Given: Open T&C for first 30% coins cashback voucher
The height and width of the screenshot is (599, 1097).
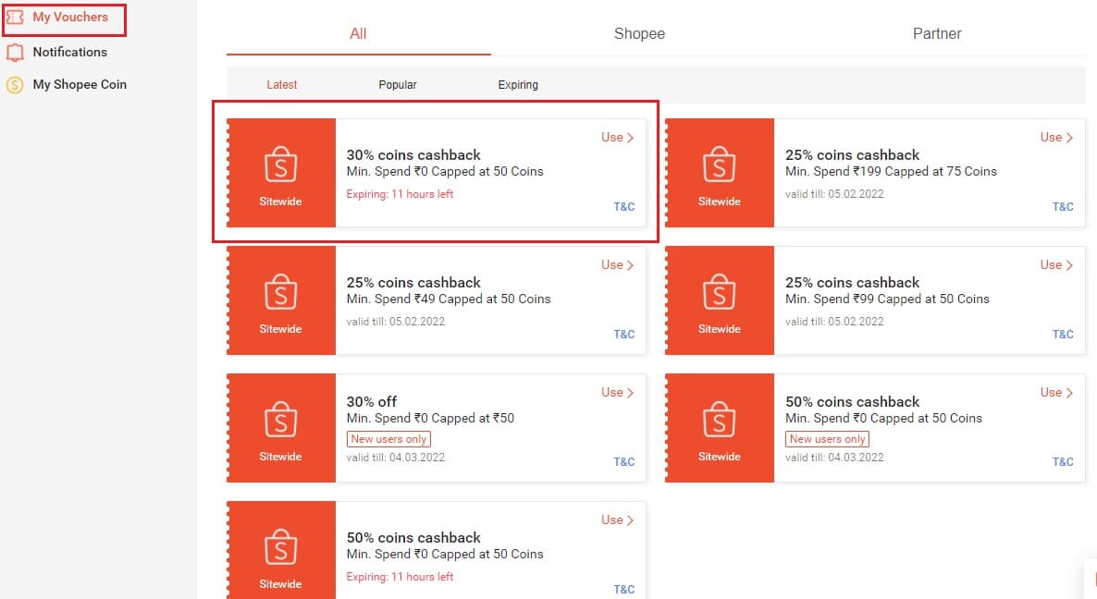Looking at the screenshot, I should [x=624, y=207].
